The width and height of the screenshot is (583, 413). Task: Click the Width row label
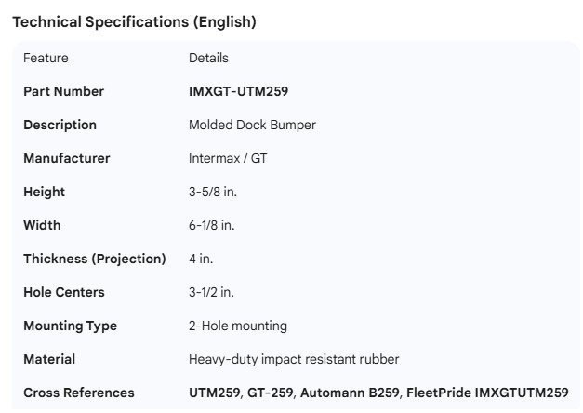[42, 225]
